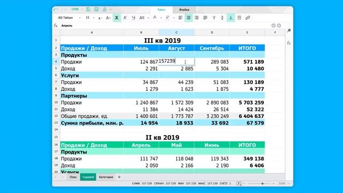Click the СУММ 157 239 status value

tap(141, 183)
